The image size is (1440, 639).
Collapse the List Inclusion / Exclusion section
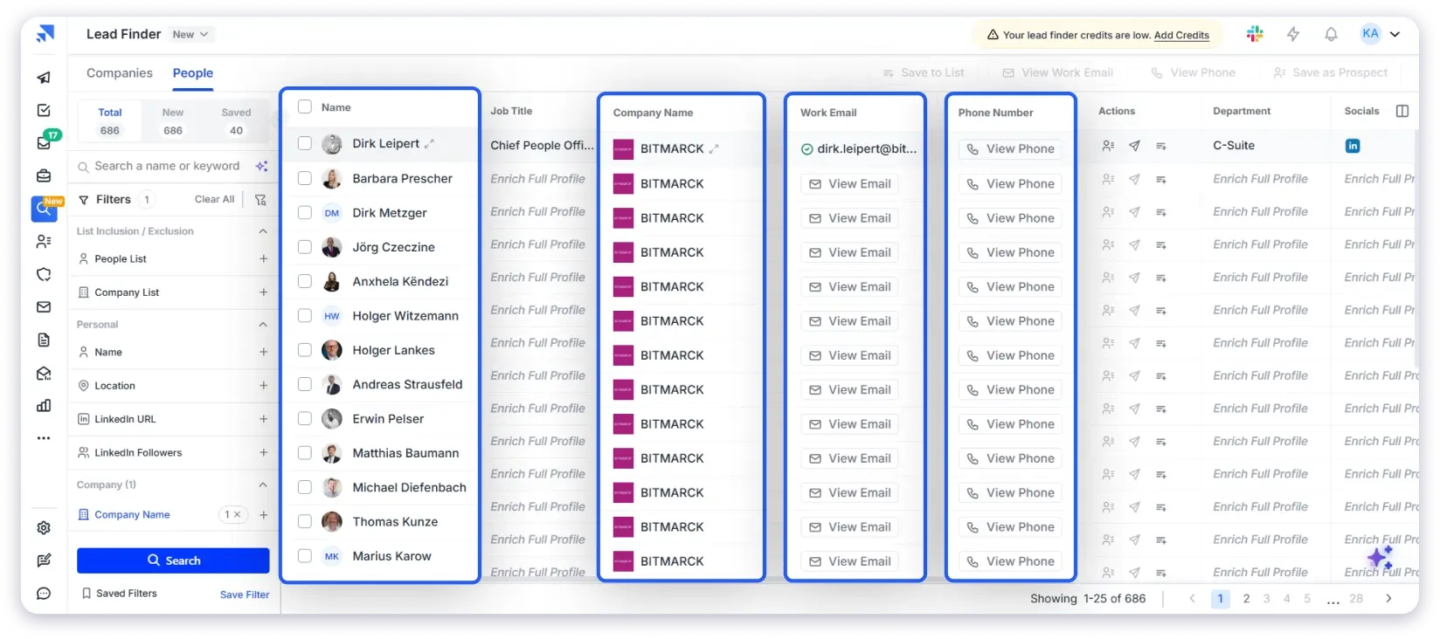click(263, 231)
